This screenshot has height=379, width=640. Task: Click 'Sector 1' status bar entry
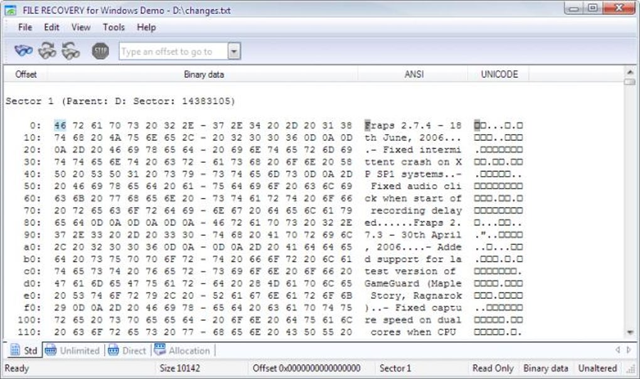[x=395, y=368]
